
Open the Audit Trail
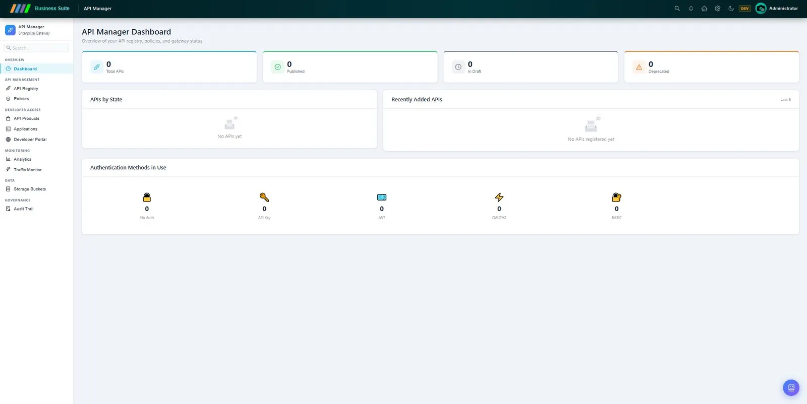tap(36, 209)
